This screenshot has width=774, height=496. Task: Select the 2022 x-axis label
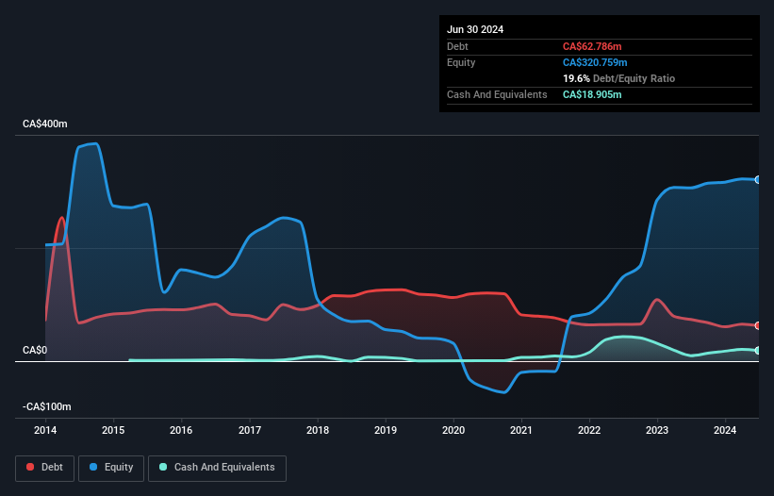[589, 430]
